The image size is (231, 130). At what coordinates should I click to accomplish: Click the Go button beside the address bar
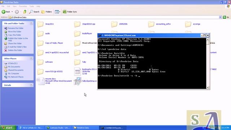tap(226, 17)
